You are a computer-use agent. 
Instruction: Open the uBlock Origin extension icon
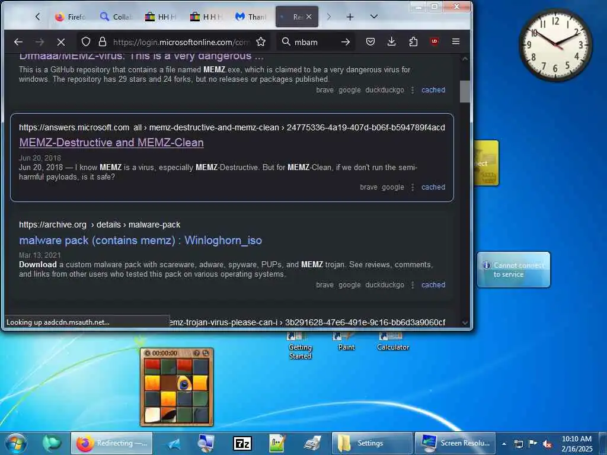click(435, 41)
